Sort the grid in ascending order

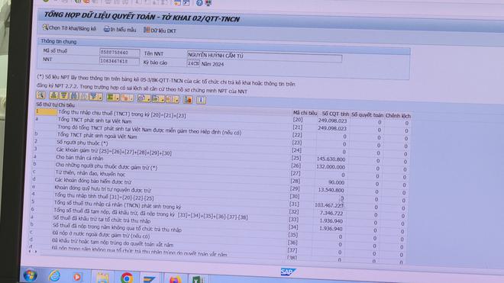pyautogui.click(x=53, y=95)
